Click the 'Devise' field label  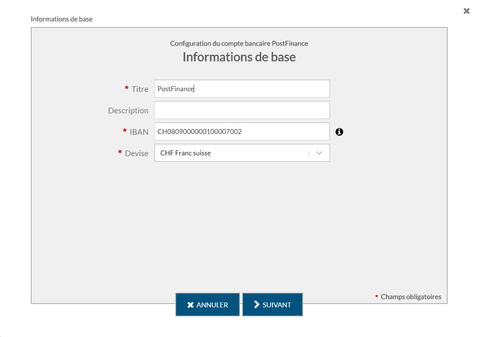pyautogui.click(x=137, y=153)
